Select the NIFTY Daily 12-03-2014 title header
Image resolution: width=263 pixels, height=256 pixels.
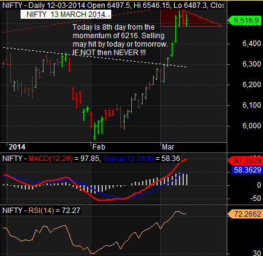(113, 5)
